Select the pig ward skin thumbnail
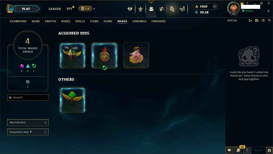Viewport: 273px width, 154px height. pos(136,55)
